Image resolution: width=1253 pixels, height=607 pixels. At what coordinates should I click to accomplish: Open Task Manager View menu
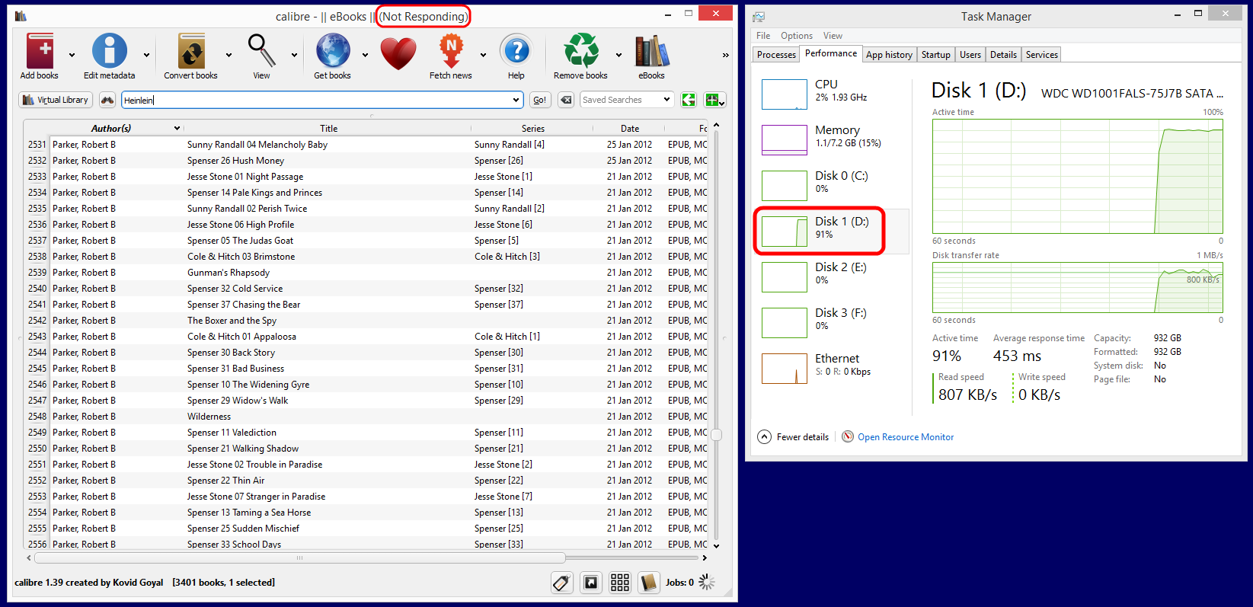pyautogui.click(x=833, y=36)
